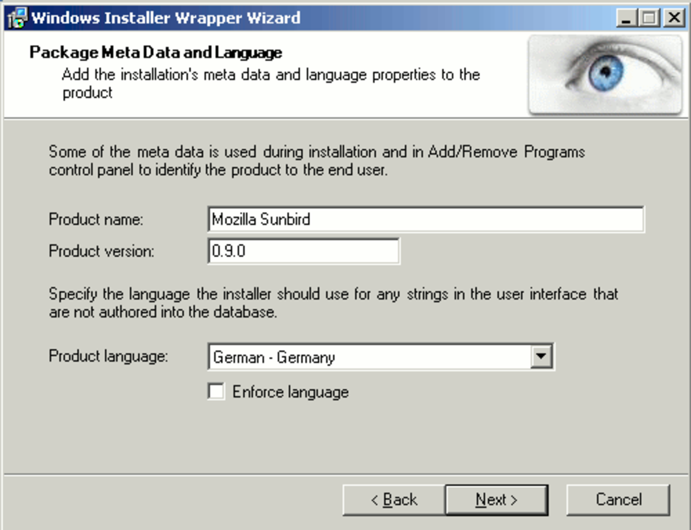Open the Product language dropdown arrow
Image resolution: width=691 pixels, height=530 pixels.
pos(541,356)
